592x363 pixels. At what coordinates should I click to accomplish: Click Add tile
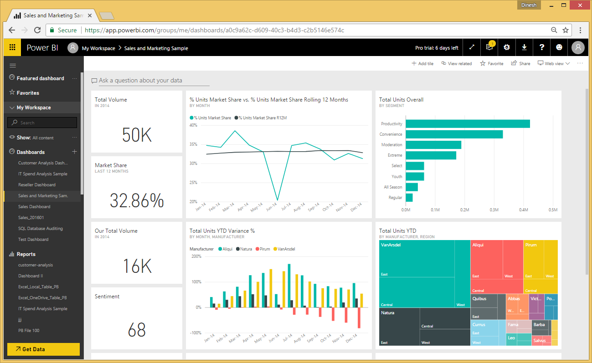point(422,63)
